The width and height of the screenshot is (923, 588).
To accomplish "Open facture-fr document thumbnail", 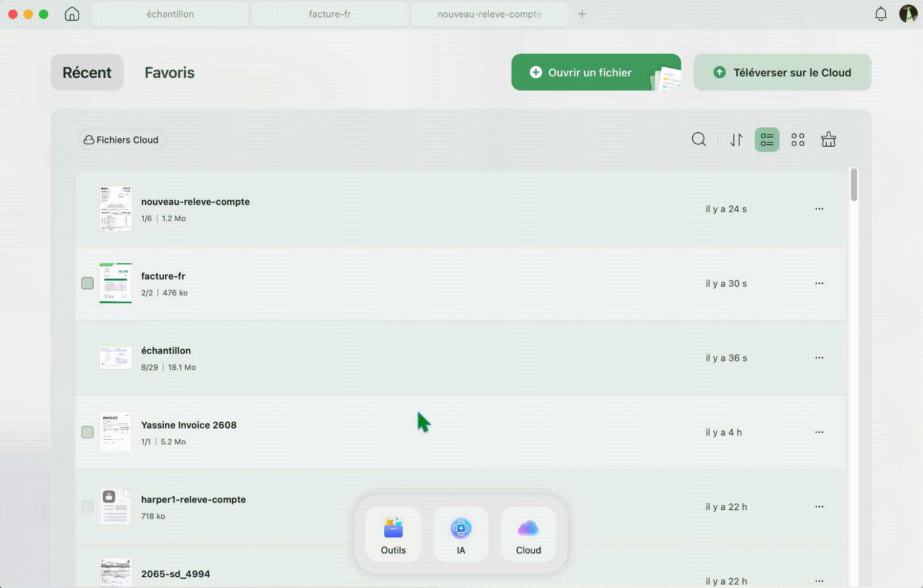I will (x=116, y=283).
